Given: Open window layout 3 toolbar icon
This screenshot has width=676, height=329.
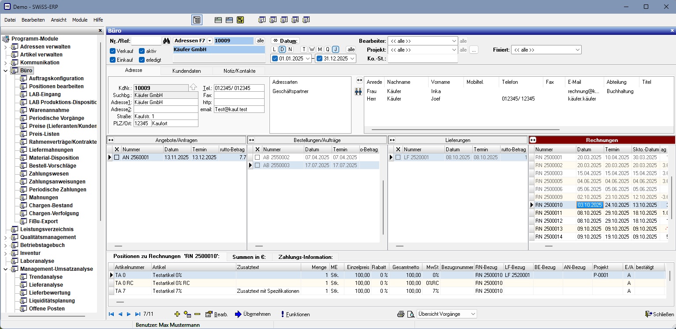Looking at the screenshot, I should 284,20.
